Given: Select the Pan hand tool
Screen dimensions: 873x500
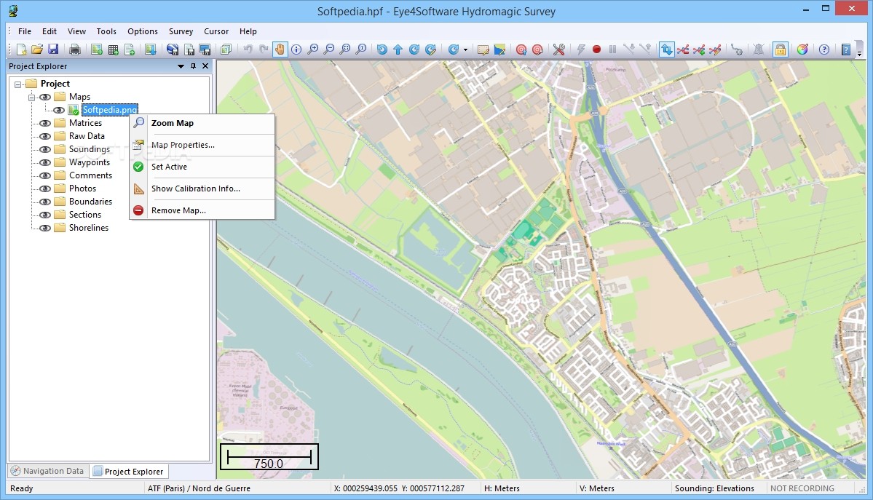Looking at the screenshot, I should tap(280, 49).
